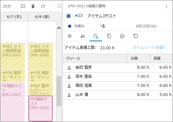Click the calendar scroll up chevron
The image size is (173, 122).
59,28
